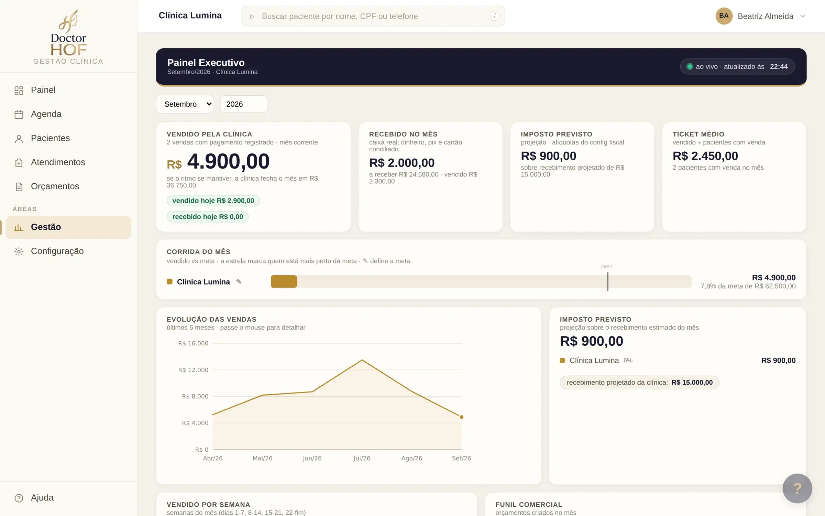Select the Gestão area

point(68,227)
